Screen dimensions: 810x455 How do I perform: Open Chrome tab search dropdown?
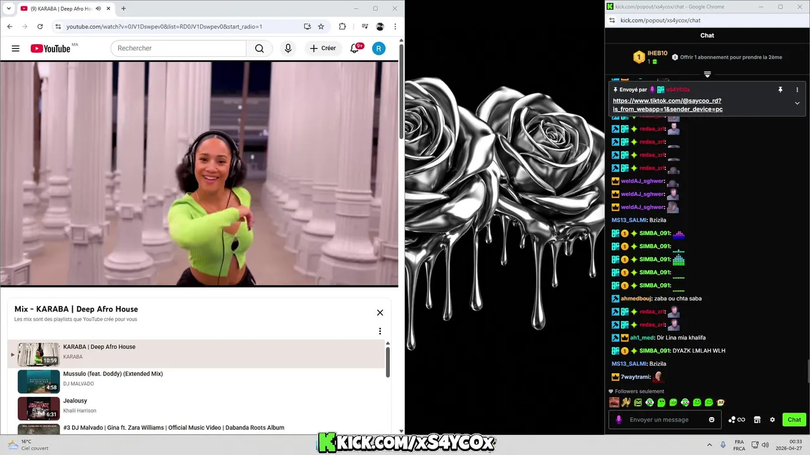(x=8, y=8)
